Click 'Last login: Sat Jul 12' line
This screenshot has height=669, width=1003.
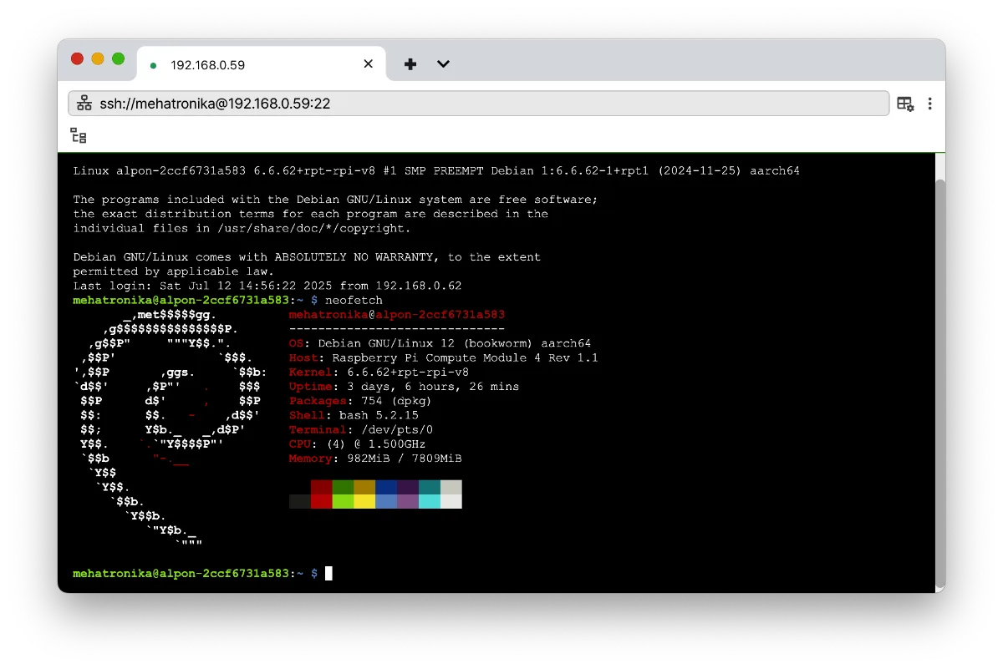pos(267,286)
